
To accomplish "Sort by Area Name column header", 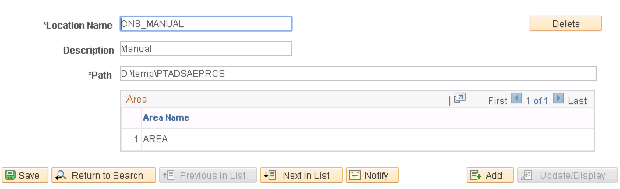I will coord(166,117).
